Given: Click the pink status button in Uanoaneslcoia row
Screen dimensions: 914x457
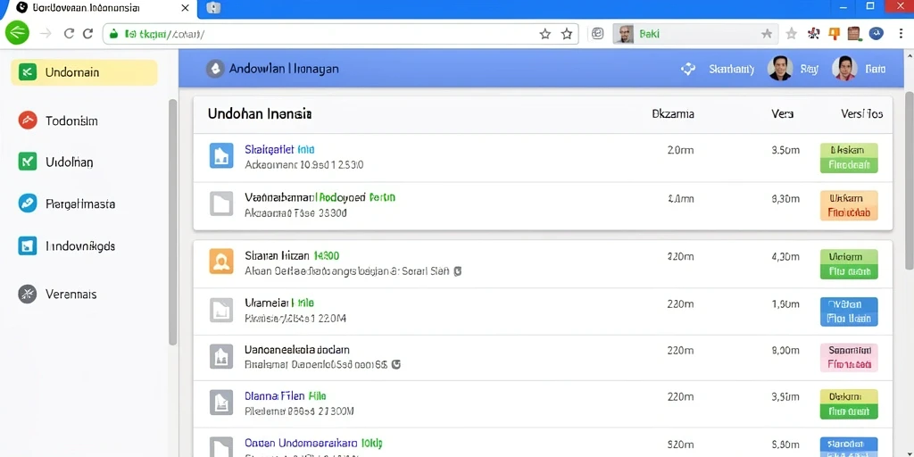Looking at the screenshot, I should coord(848,358).
